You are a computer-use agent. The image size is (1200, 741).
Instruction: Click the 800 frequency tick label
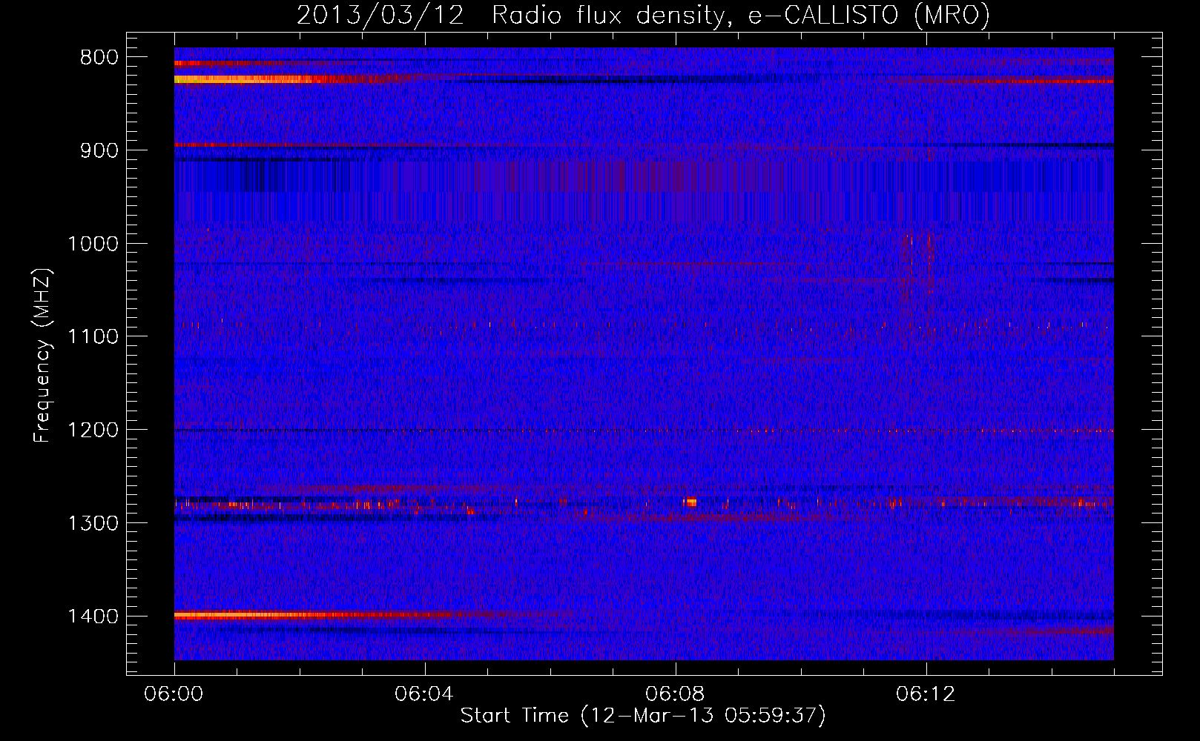pos(99,58)
